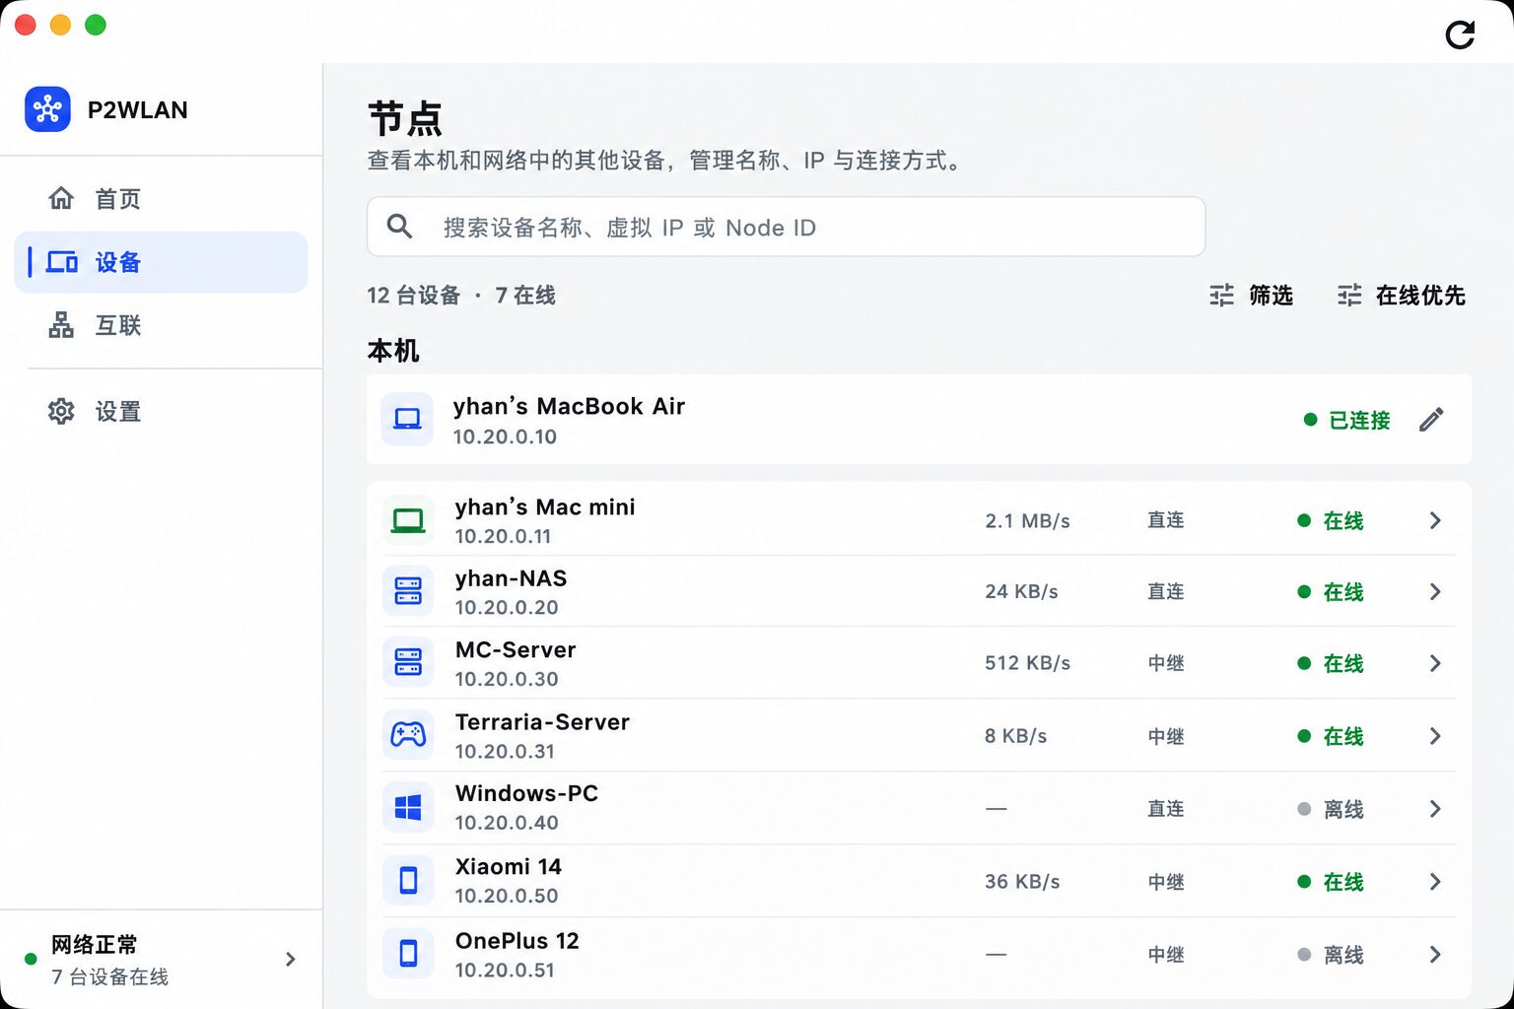
Task: Click the OnePlus 12 device name
Action: pos(516,941)
